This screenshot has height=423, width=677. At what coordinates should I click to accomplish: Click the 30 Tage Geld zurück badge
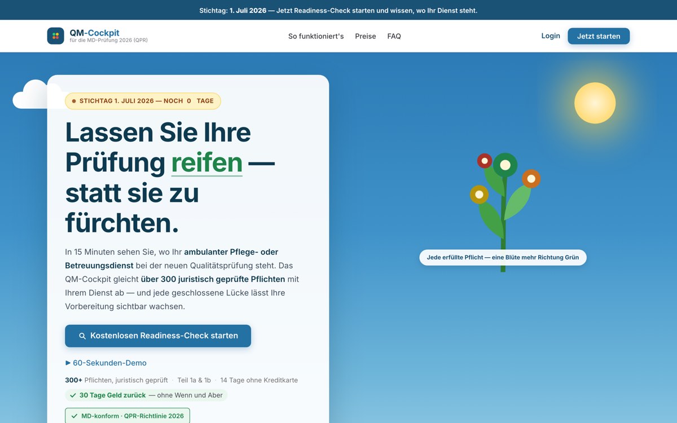pyautogui.click(x=146, y=395)
